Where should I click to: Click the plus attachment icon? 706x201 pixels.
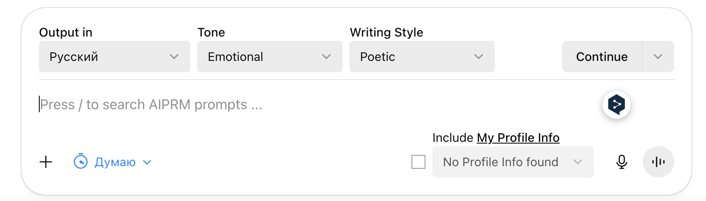pyautogui.click(x=46, y=162)
